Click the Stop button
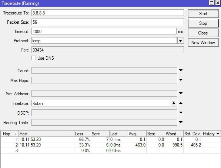 click(x=203, y=23)
